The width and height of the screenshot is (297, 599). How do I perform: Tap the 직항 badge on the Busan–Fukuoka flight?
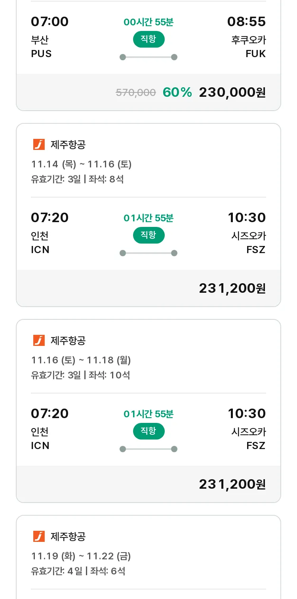click(x=148, y=39)
